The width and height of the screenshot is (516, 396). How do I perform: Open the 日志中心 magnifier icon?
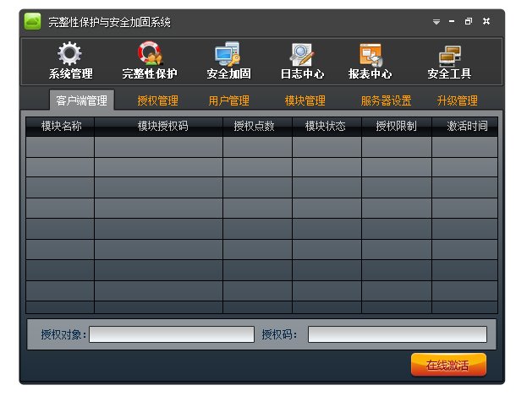point(302,56)
